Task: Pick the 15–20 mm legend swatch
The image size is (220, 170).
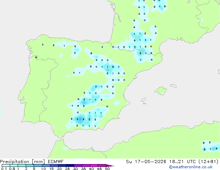Action: pos(54,165)
